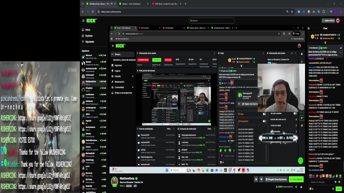The height and width of the screenshot is (193, 344).
Task: Click the MatthewDota channel name
Action: [x=127, y=179]
